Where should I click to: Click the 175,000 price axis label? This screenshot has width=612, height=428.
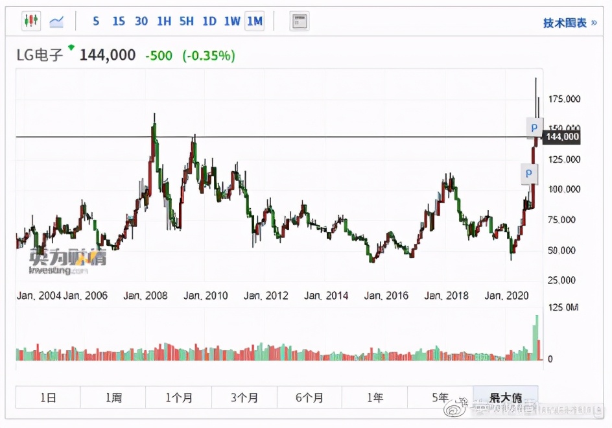[564, 99]
